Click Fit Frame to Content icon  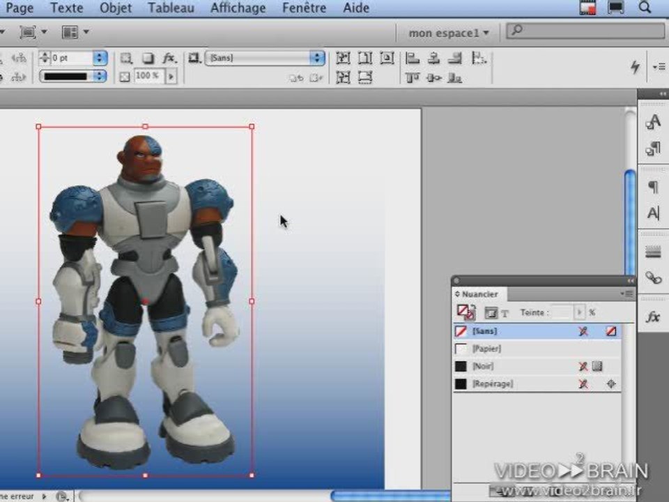365,58
